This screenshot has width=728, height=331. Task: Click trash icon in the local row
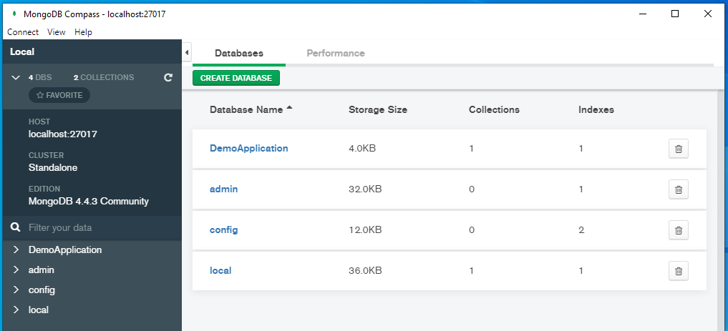[679, 271]
